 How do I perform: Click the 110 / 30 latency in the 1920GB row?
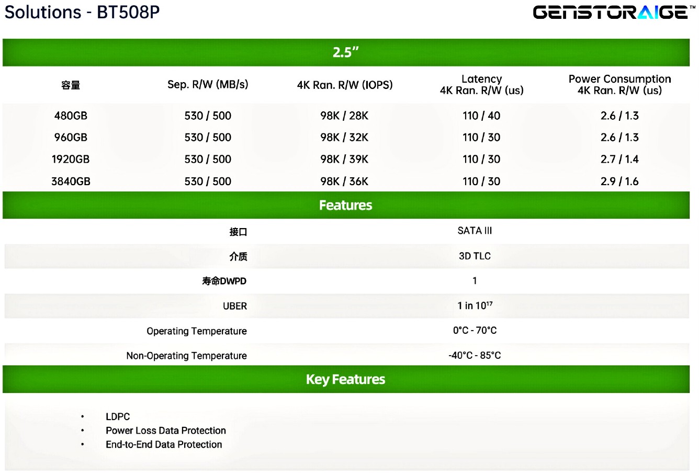481,160
